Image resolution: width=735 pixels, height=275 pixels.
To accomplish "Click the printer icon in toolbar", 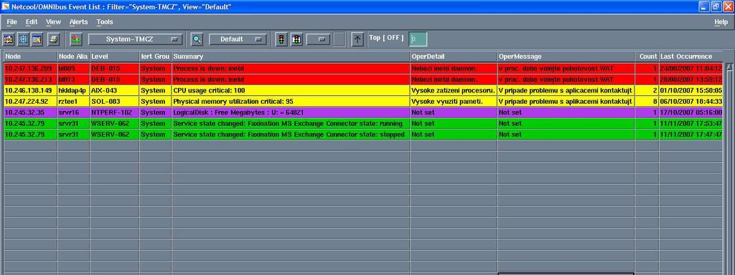I will pyautogui.click(x=54, y=39).
